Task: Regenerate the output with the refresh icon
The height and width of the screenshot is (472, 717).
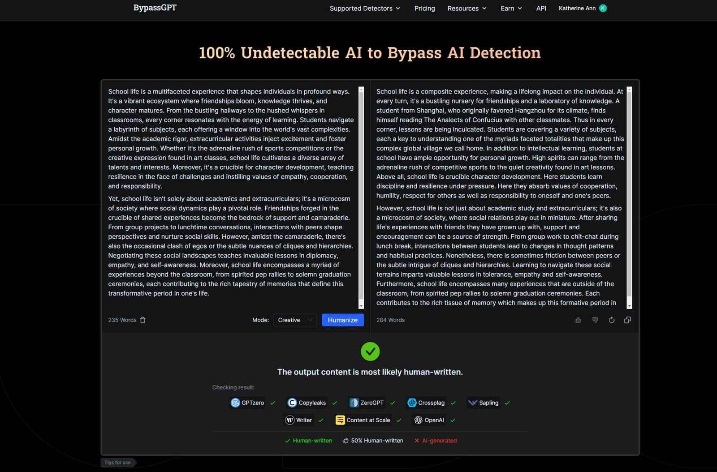Action: coord(611,320)
